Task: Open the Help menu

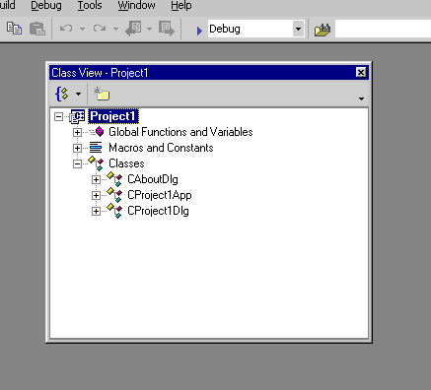Action: click(181, 6)
